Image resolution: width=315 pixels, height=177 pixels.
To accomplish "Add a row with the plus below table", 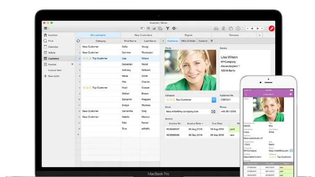I will coord(79,135).
